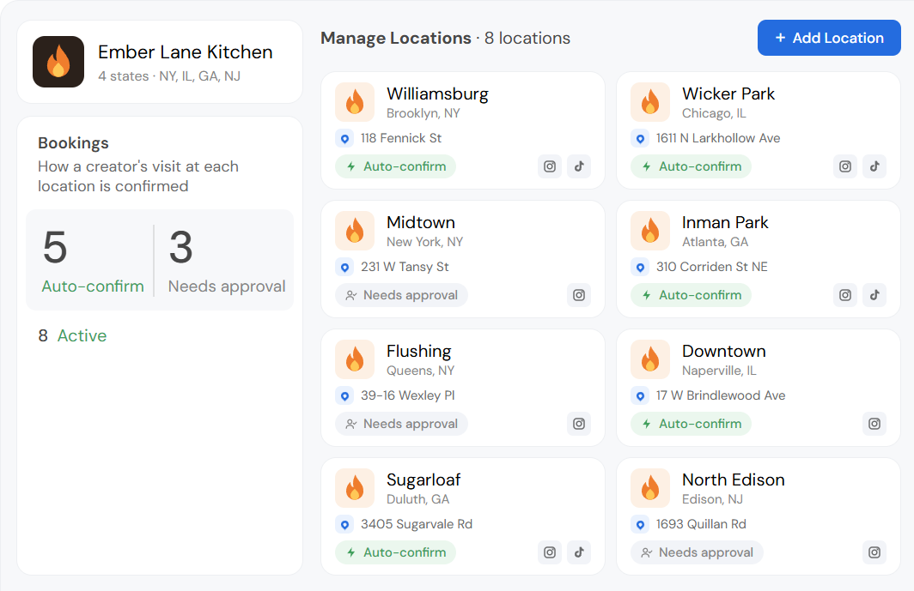Viewport: 914px width, 591px height.
Task: Click the Flushing flame thumbnail
Action: tap(355, 359)
